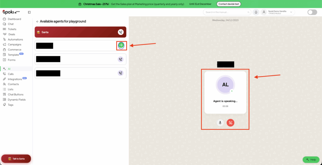Open the Help button
The width and height of the screenshot is (322, 165).
311,160
